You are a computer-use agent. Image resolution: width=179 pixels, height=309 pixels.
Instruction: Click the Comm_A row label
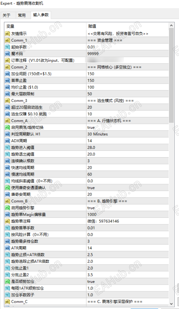pos(19,121)
